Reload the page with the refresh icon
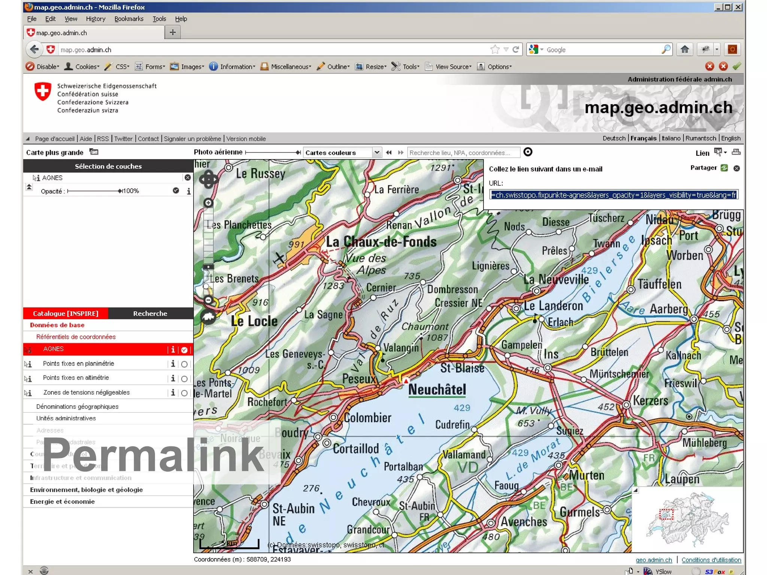767x575 pixels. [x=516, y=49]
